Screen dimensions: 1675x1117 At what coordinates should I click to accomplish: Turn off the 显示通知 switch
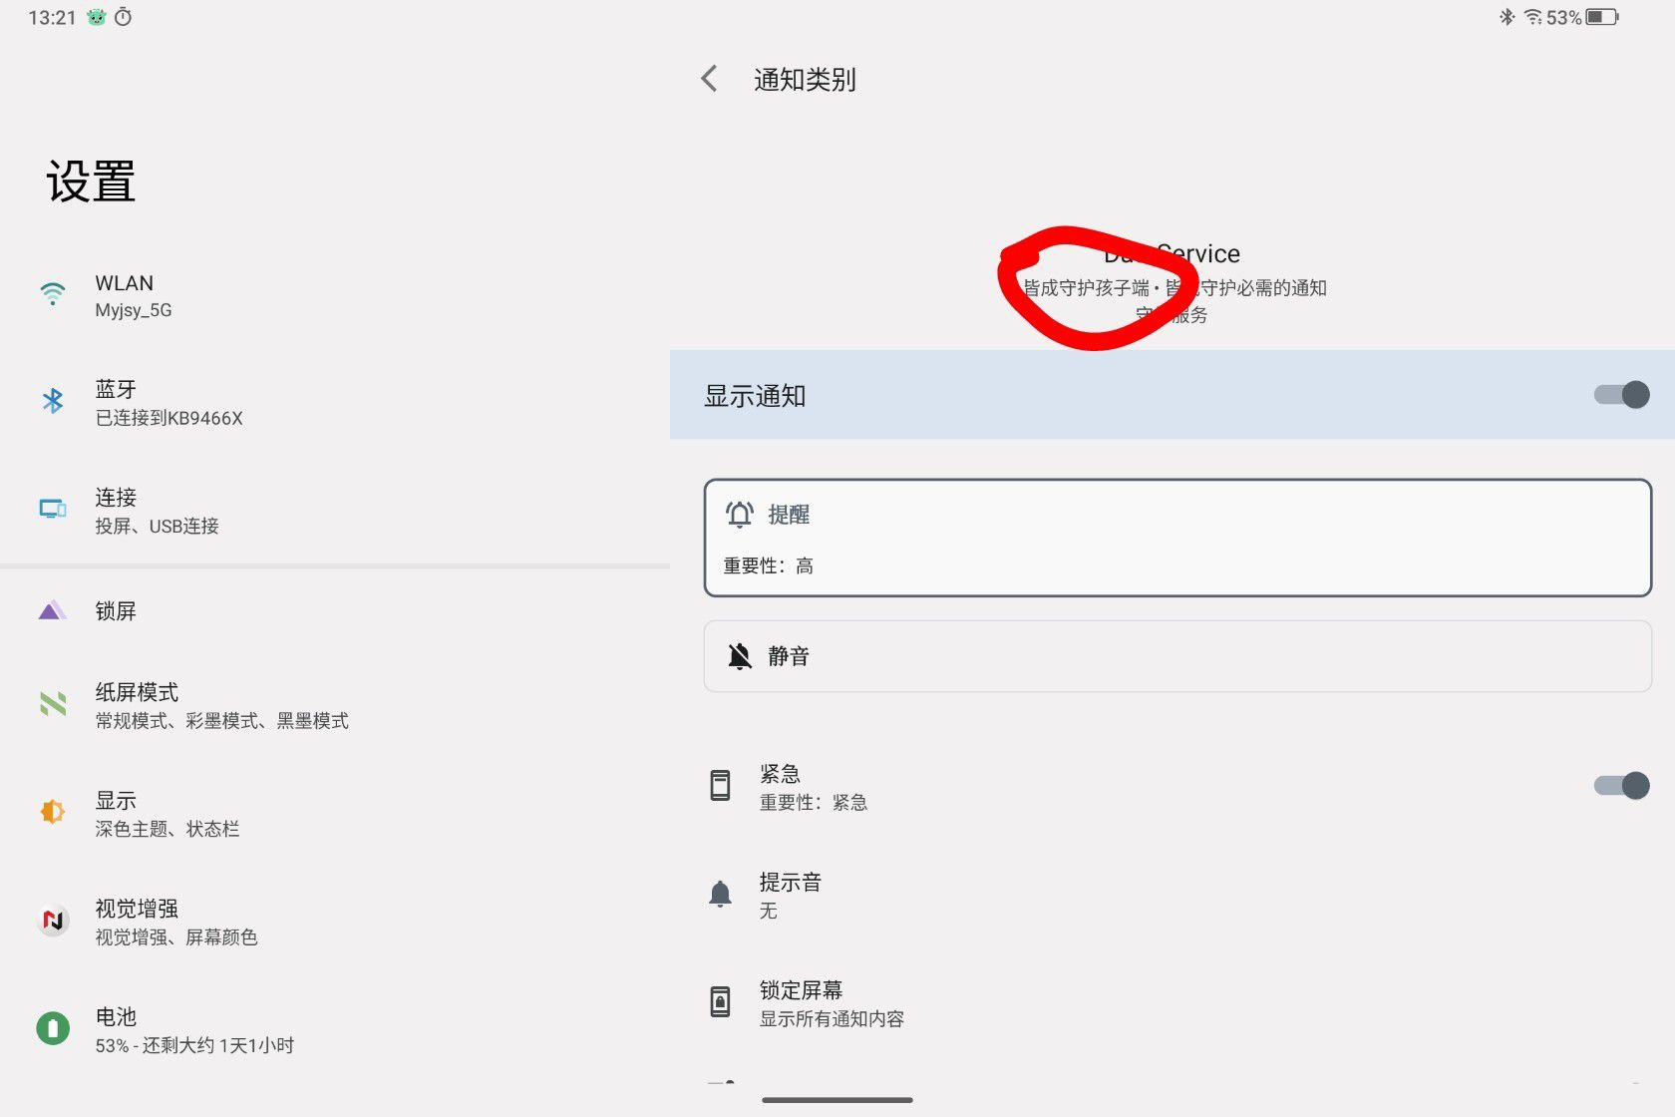(1621, 395)
